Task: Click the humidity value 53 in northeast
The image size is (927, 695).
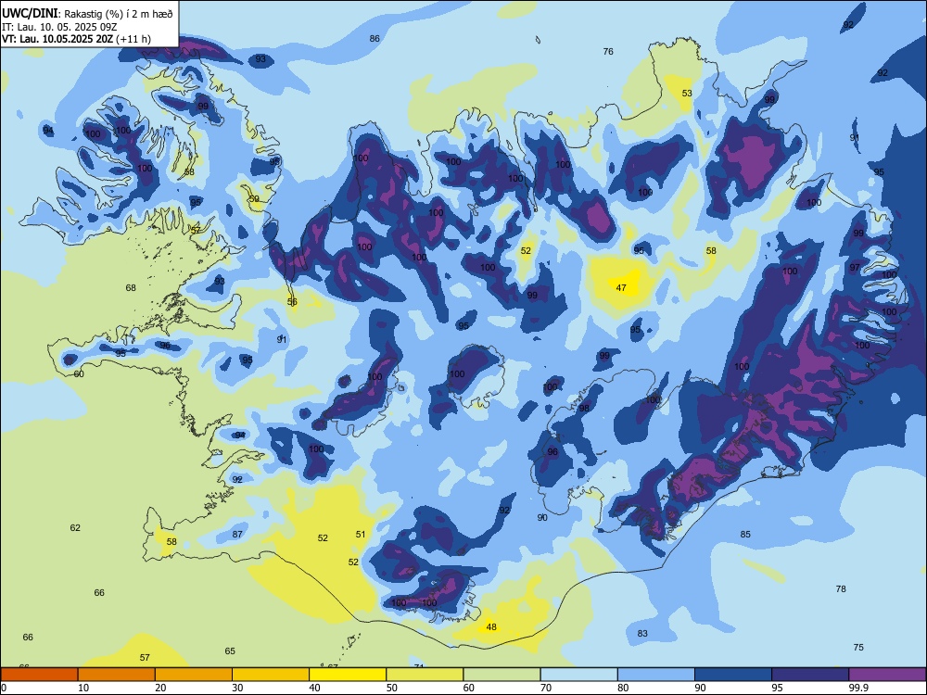Action: pos(687,94)
